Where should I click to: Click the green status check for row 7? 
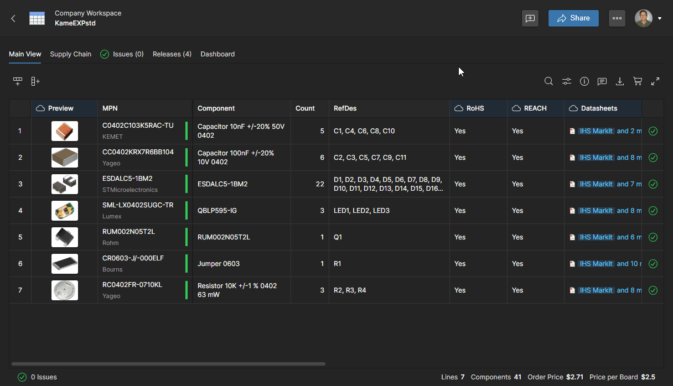[653, 290]
